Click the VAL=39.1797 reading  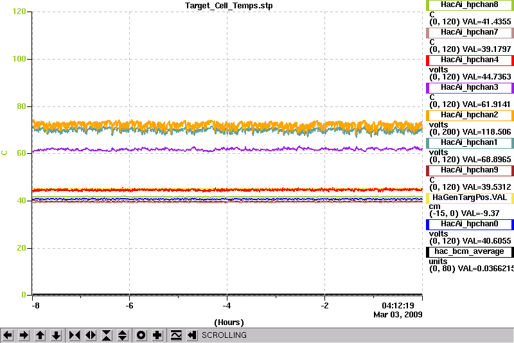pyautogui.click(x=486, y=49)
